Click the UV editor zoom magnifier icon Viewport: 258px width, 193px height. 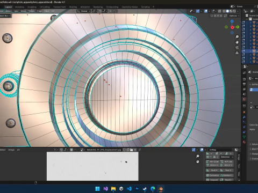pos(198,156)
